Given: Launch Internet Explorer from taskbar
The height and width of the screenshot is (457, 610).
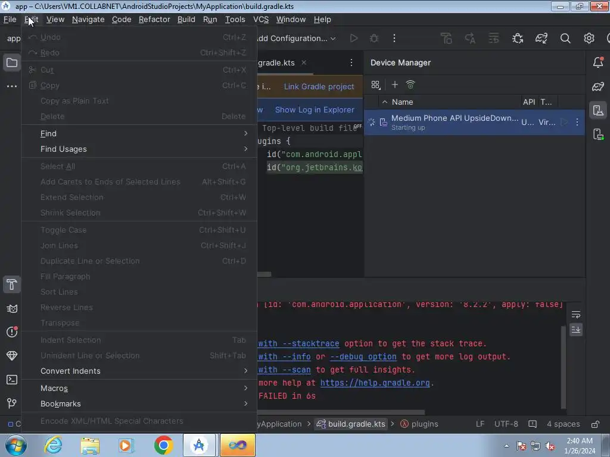Looking at the screenshot, I should tap(52, 445).
